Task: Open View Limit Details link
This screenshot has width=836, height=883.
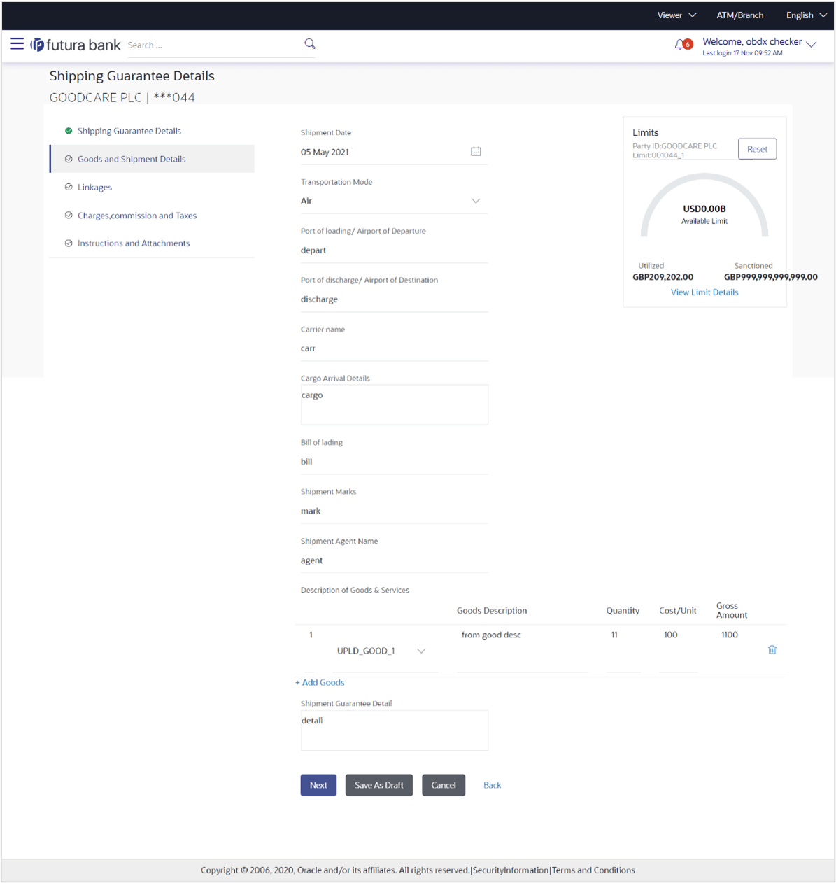Action: point(704,292)
